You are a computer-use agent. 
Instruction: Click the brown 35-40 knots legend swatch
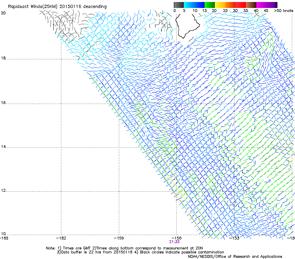click(x=251, y=5)
